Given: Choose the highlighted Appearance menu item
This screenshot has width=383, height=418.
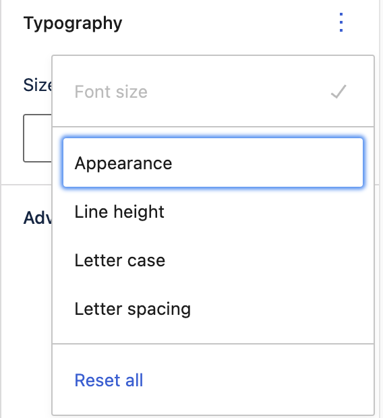Looking at the screenshot, I should tap(213, 162).
